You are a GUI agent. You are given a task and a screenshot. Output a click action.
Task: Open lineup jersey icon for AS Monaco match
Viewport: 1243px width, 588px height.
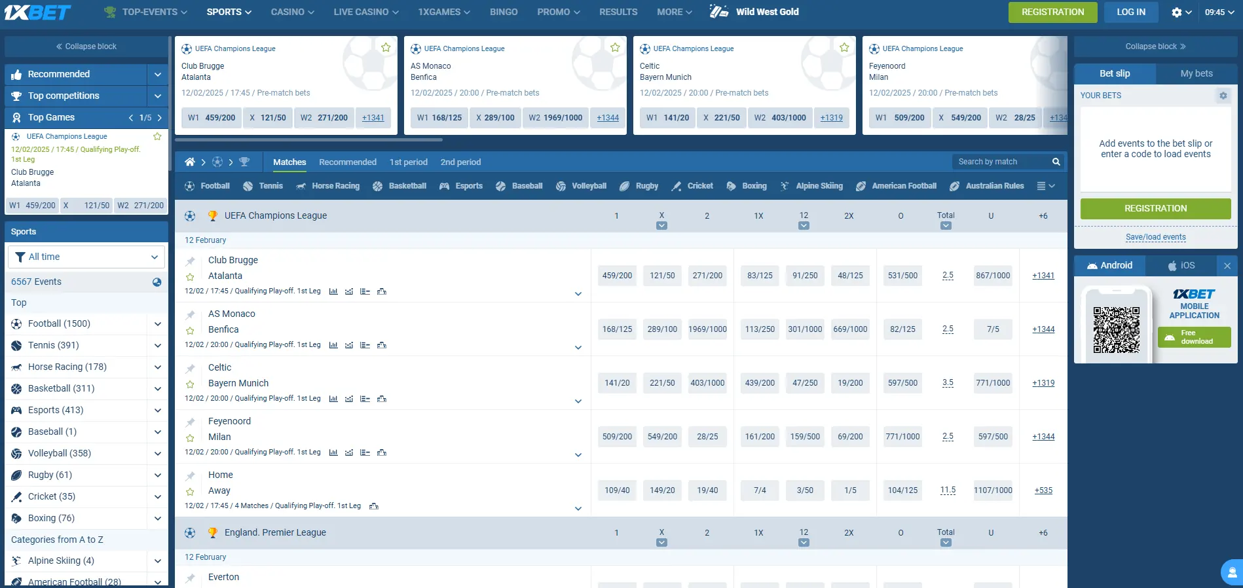382,345
